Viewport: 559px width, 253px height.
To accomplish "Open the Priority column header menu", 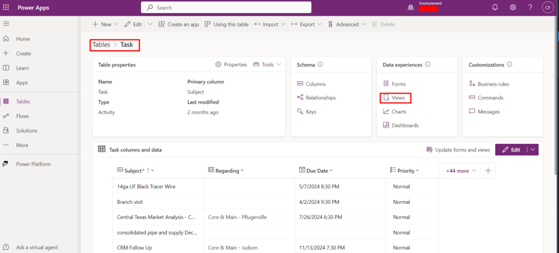I will coord(418,170).
